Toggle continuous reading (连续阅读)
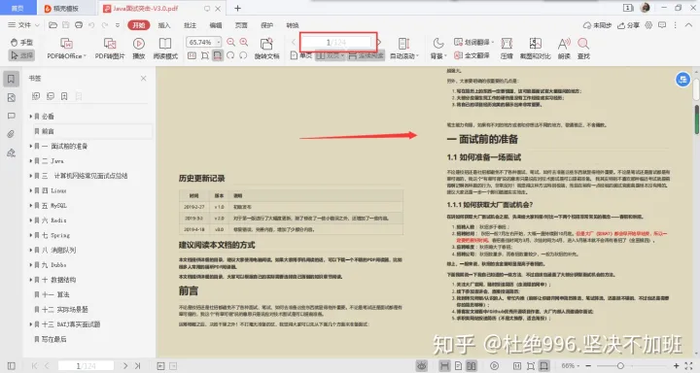The image size is (700, 373). click(366, 55)
